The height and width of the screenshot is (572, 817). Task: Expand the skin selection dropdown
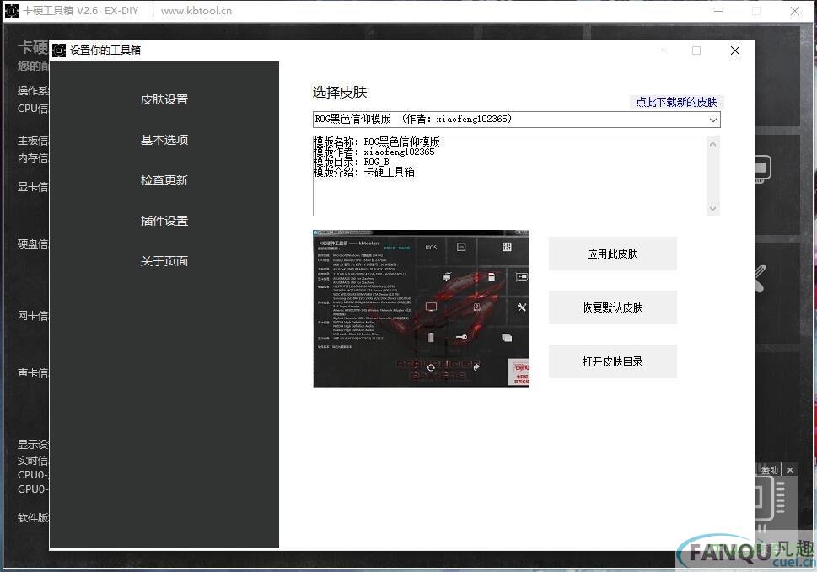(x=712, y=120)
